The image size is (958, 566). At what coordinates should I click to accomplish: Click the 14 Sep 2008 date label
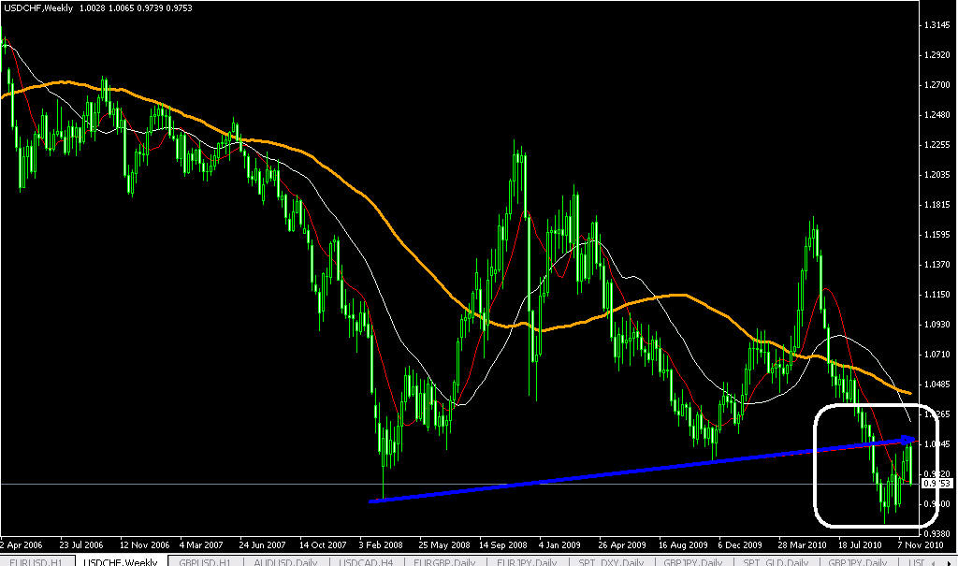tap(502, 544)
